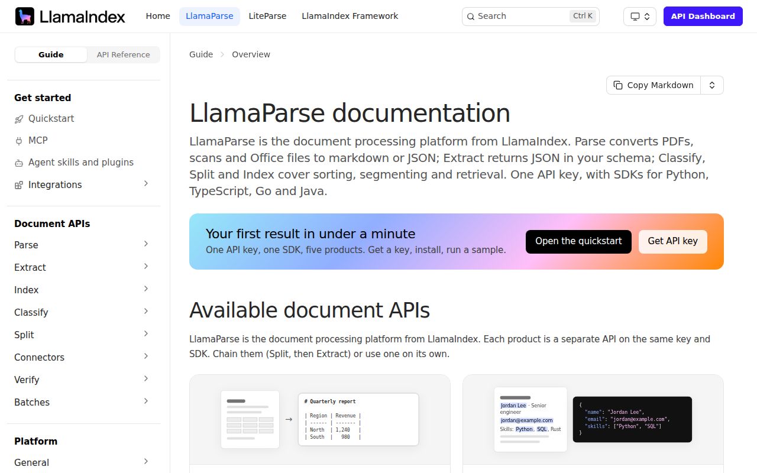The height and width of the screenshot is (473, 757).
Task: Click the Get API key button
Action: tap(673, 241)
